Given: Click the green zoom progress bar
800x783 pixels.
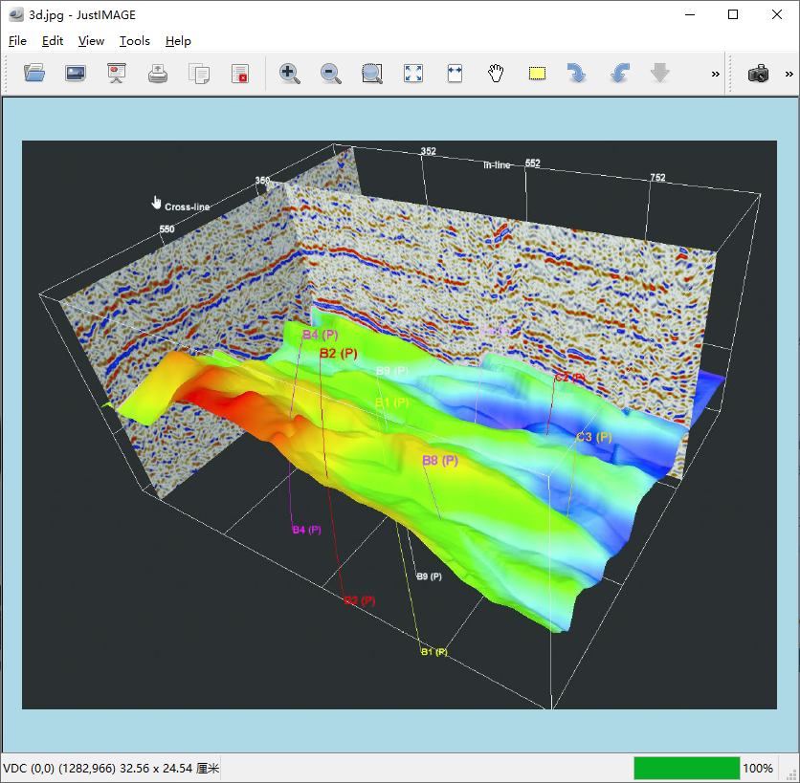Looking at the screenshot, I should pos(686,768).
